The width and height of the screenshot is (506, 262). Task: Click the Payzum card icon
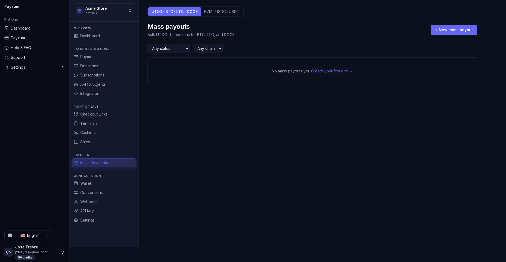click(x=7, y=38)
